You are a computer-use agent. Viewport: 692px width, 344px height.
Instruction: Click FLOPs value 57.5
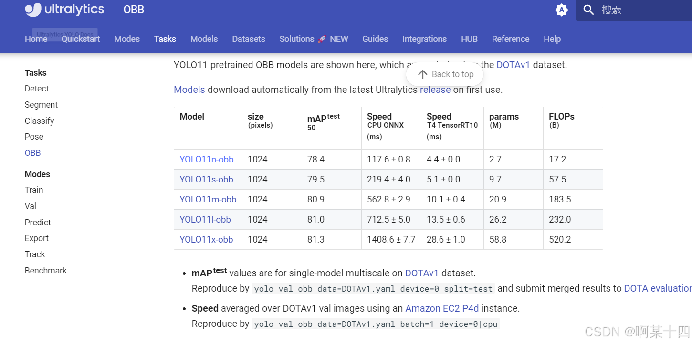coord(557,180)
